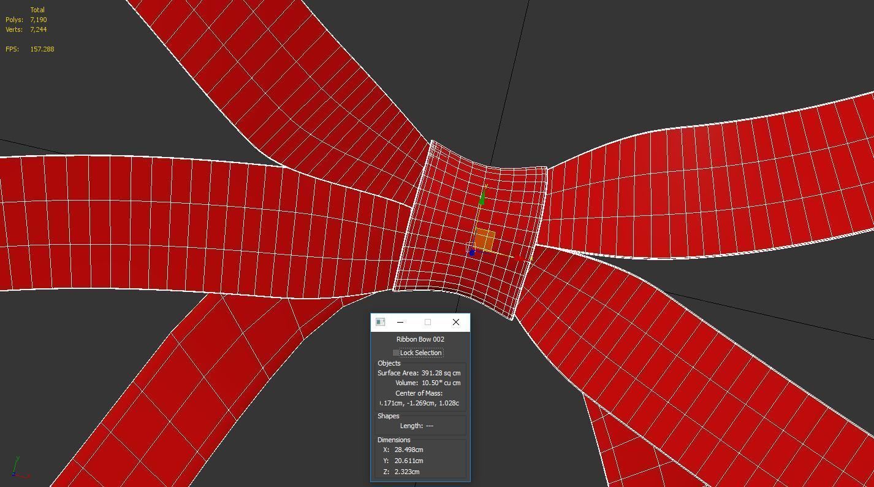874x487 pixels.
Task: Click the blue Z-axis handle of the gizmo
Action: point(471,253)
